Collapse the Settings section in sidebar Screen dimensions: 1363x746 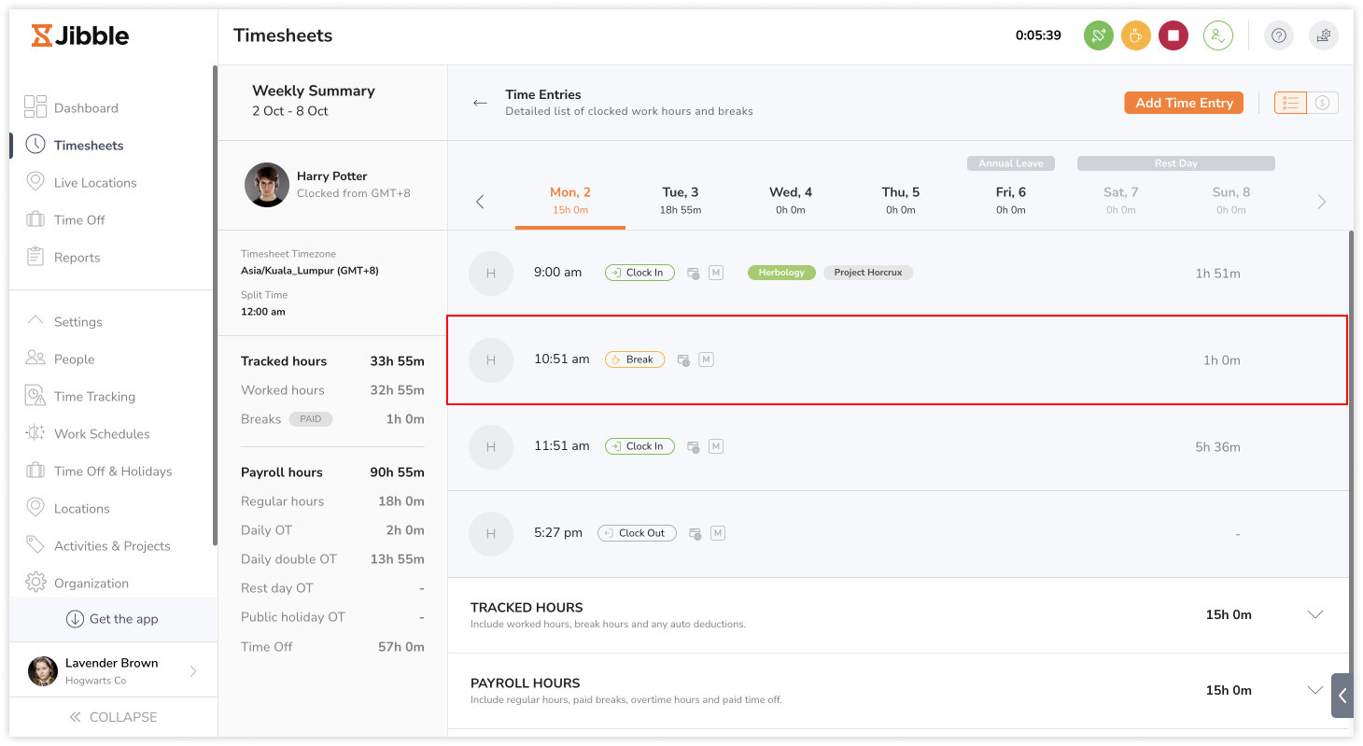pyautogui.click(x=35, y=321)
